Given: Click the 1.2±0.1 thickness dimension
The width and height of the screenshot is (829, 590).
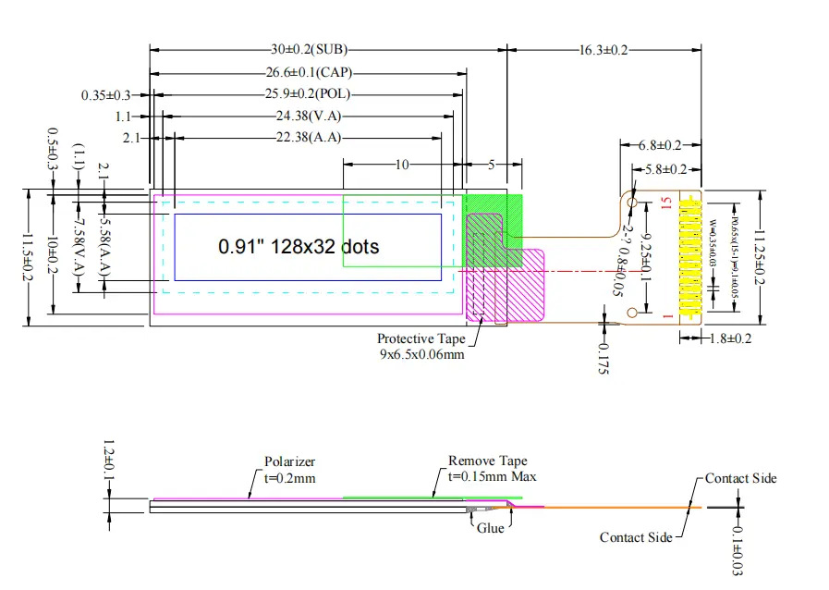Looking at the screenshot, I should coord(108,461).
